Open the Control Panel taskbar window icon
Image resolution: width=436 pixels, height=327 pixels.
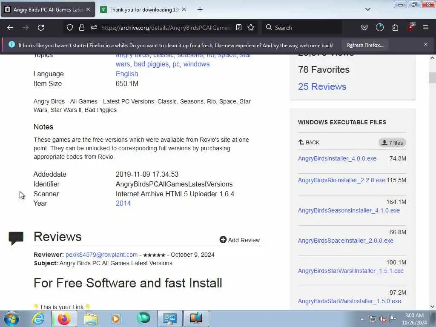click(169, 318)
